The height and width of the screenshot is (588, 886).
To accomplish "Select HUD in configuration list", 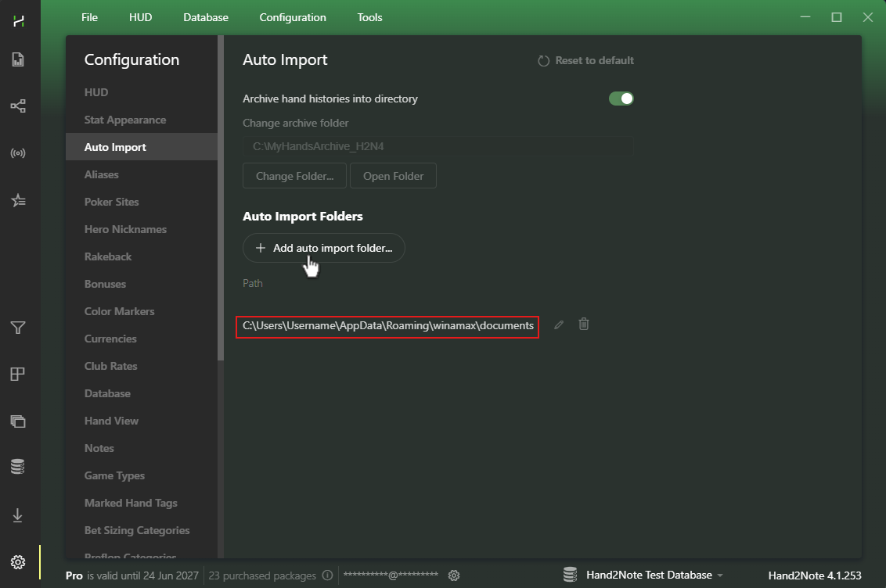I will coord(141,92).
